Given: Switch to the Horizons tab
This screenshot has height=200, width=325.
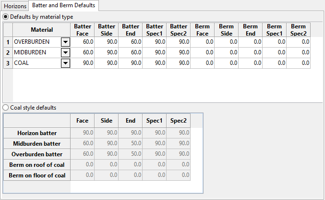Looking at the screenshot, I should point(15,6).
